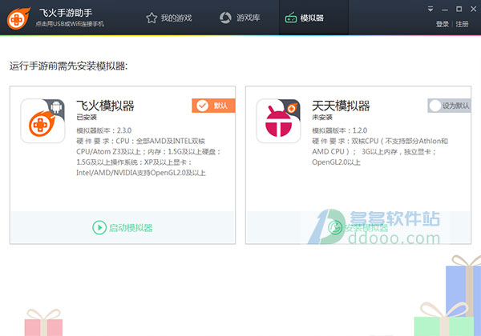The image size is (481, 336).
Task: Open the 我的游戏 tab
Action: [x=168, y=18]
